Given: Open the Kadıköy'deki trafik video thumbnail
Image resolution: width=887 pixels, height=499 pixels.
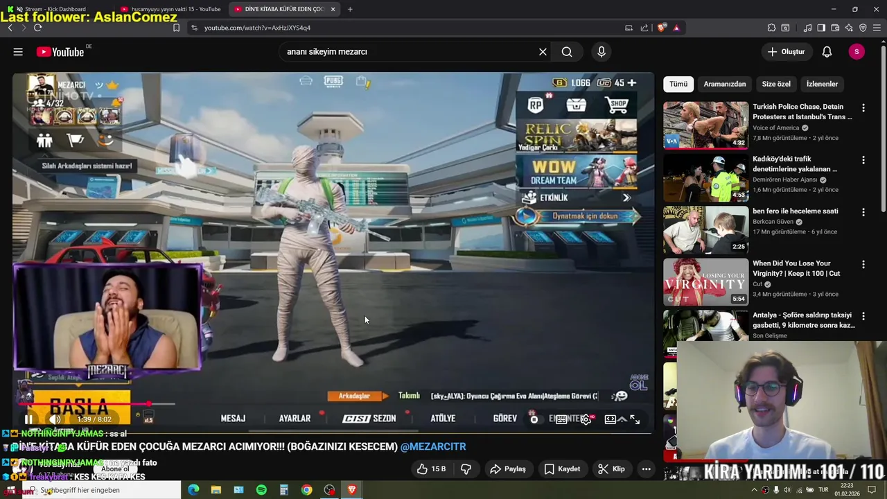Looking at the screenshot, I should [x=705, y=177].
